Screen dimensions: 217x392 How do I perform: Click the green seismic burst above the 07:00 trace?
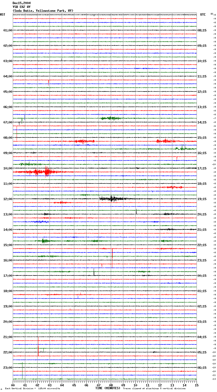(x=111, y=118)
